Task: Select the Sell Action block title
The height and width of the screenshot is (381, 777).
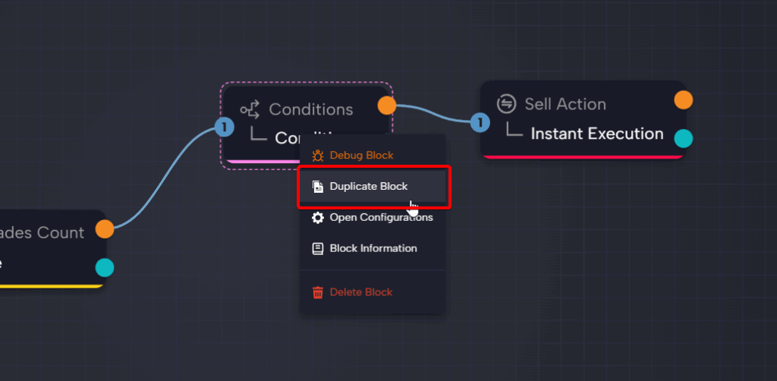Action: [565, 104]
